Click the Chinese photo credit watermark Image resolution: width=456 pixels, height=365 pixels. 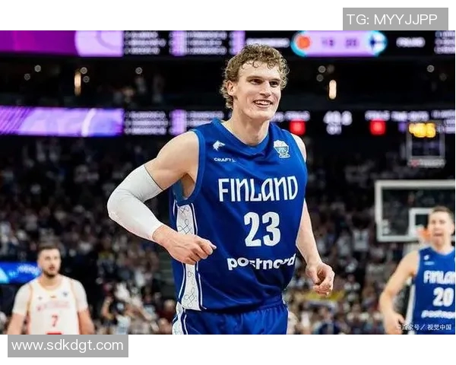pyautogui.click(x=426, y=327)
